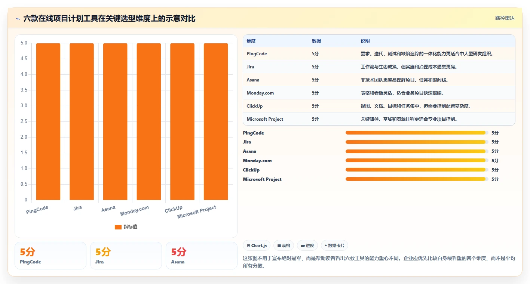Select the 表格 tag
Image resolution: width=530 pixels, height=284 pixels.
click(284, 246)
